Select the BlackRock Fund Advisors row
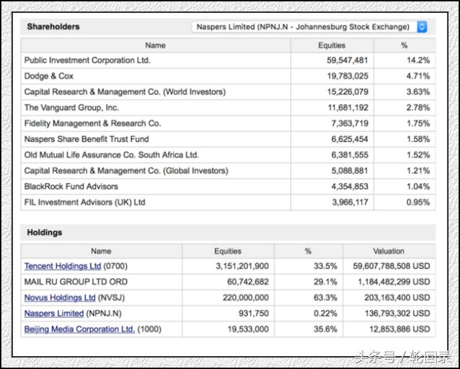 pos(71,187)
